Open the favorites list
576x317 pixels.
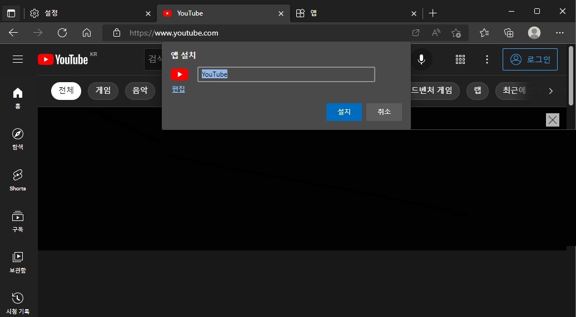(x=484, y=33)
